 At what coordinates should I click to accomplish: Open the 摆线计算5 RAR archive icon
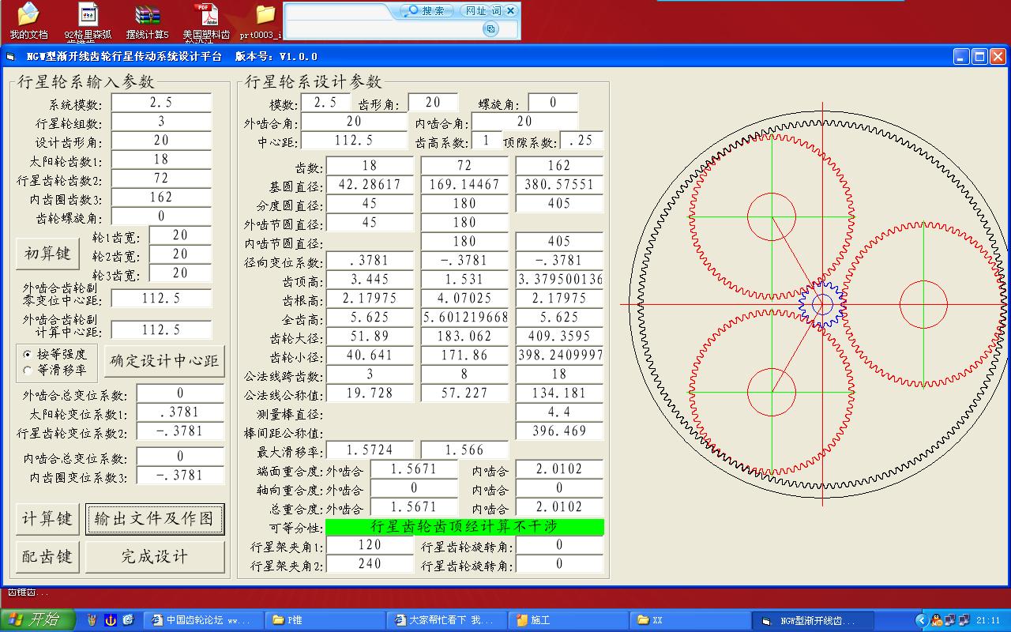(148, 19)
